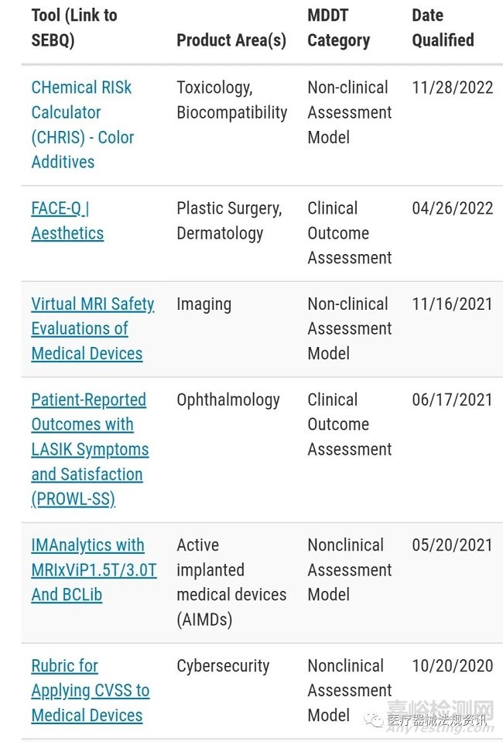Select the Ophthalmology product area cell
503x742 pixels.
point(228,400)
